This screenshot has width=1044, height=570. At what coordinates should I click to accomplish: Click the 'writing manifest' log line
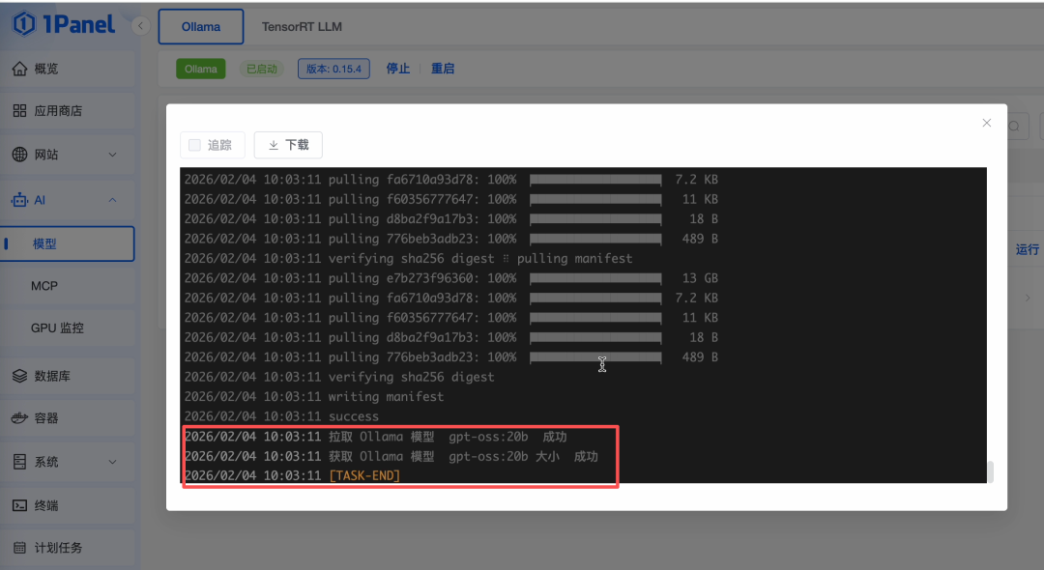[314, 396]
